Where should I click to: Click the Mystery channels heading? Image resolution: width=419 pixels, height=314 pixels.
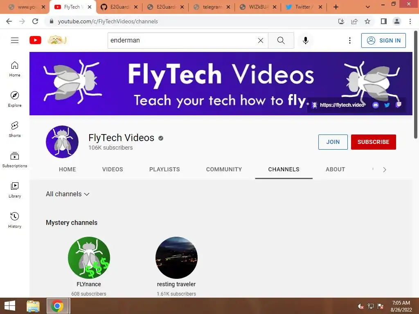coord(72,223)
